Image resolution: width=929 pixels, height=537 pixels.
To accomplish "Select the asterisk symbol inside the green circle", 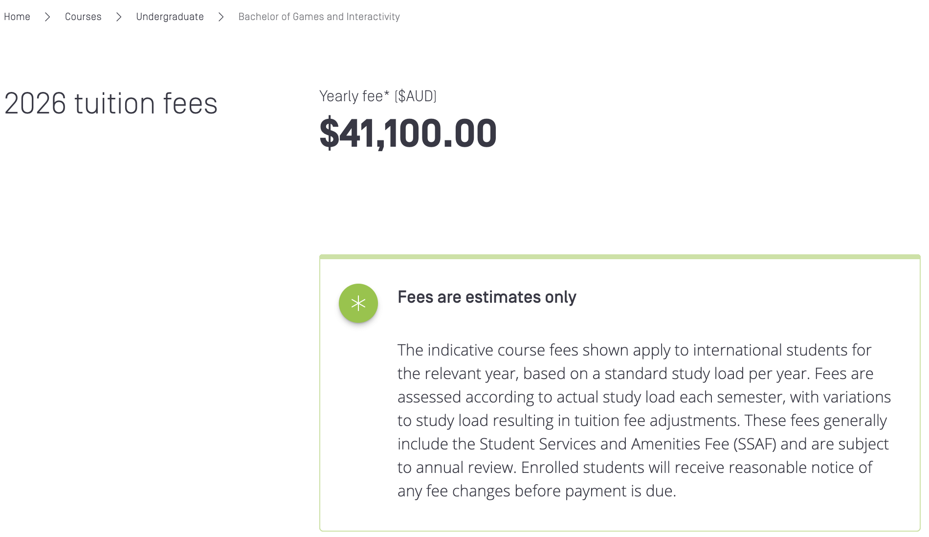I will coord(358,303).
